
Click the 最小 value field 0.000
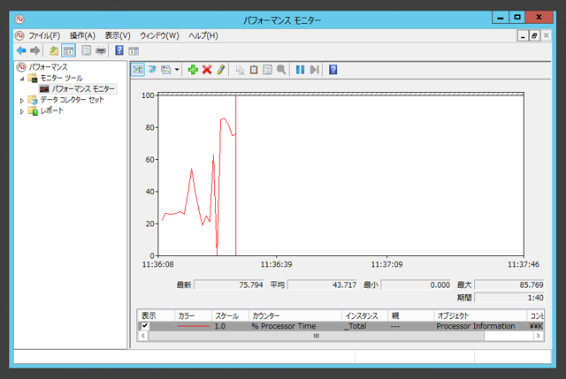point(416,284)
